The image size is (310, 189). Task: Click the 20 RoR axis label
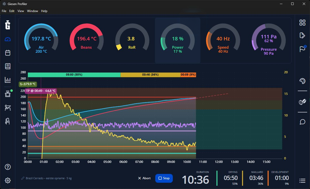pos(286,72)
